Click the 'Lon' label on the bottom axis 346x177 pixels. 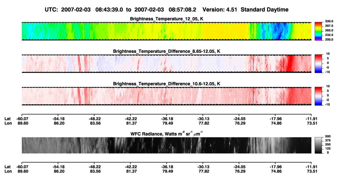[8, 171]
